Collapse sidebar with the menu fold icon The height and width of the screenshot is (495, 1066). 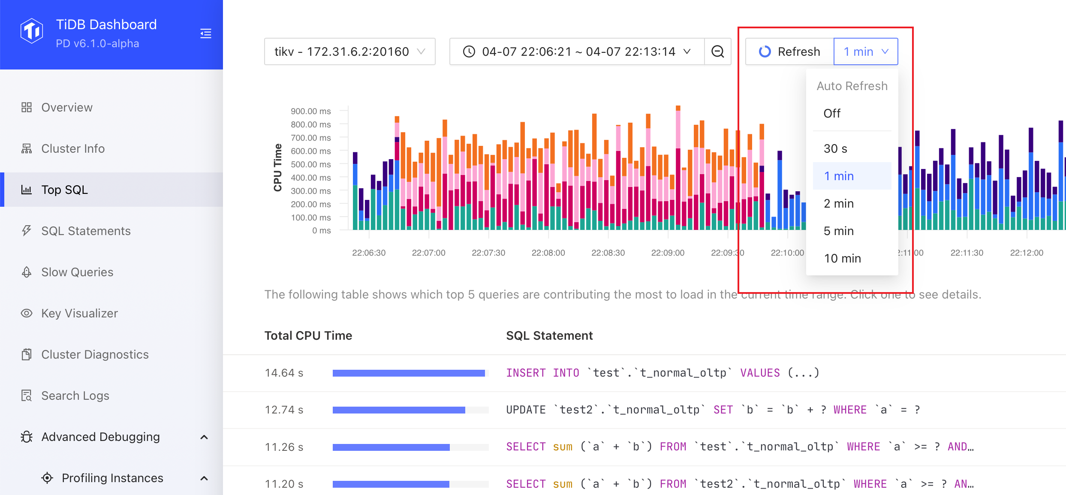click(206, 33)
